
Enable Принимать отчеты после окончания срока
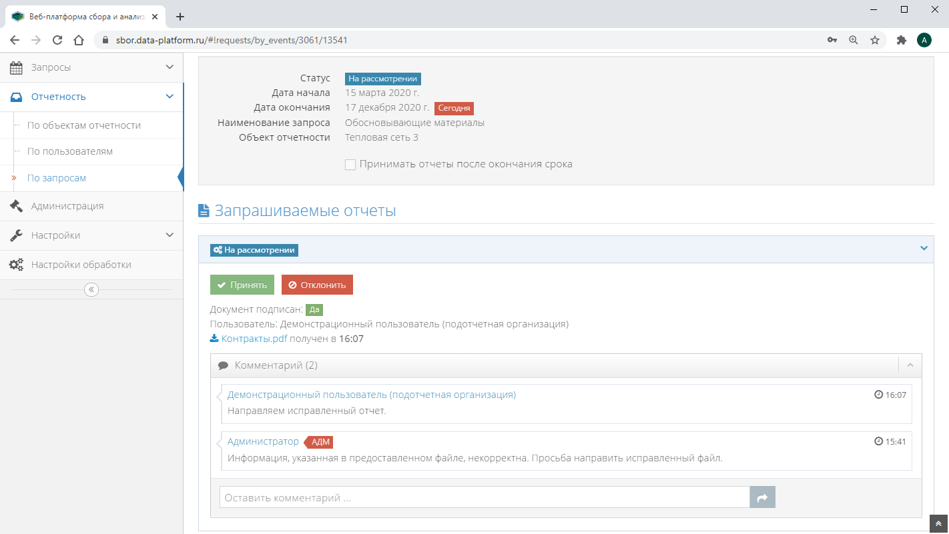(x=350, y=165)
